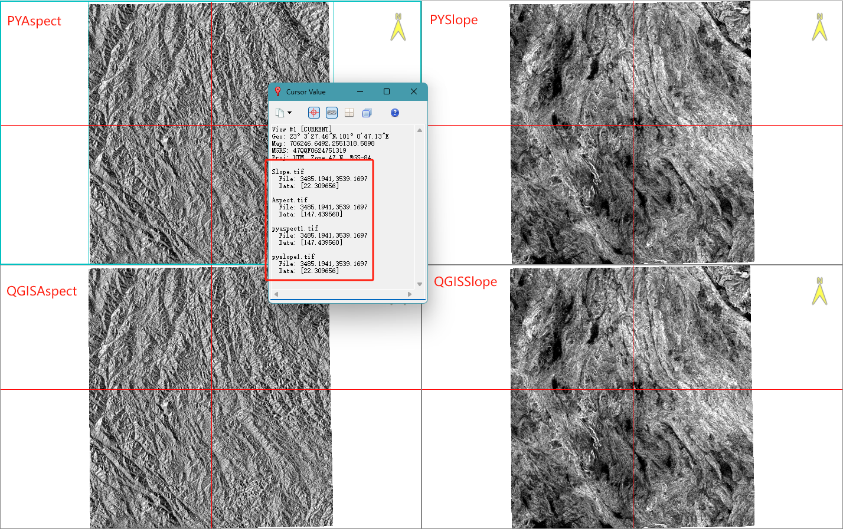Click the QGISSlope view north arrow
Screen dimensions: 843x529
(819, 291)
